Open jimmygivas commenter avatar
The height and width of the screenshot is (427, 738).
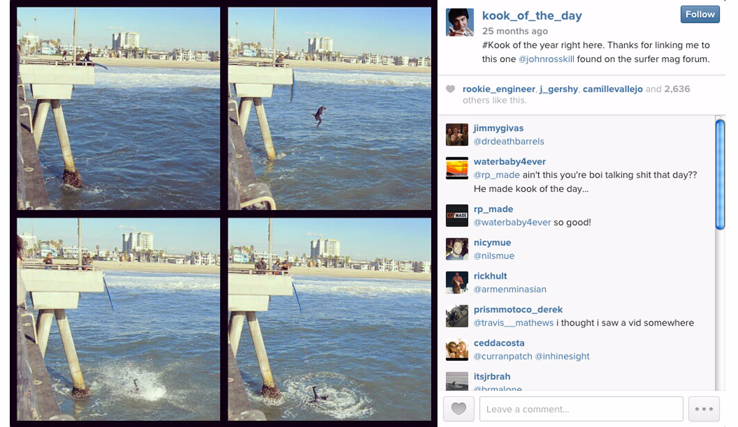457,135
